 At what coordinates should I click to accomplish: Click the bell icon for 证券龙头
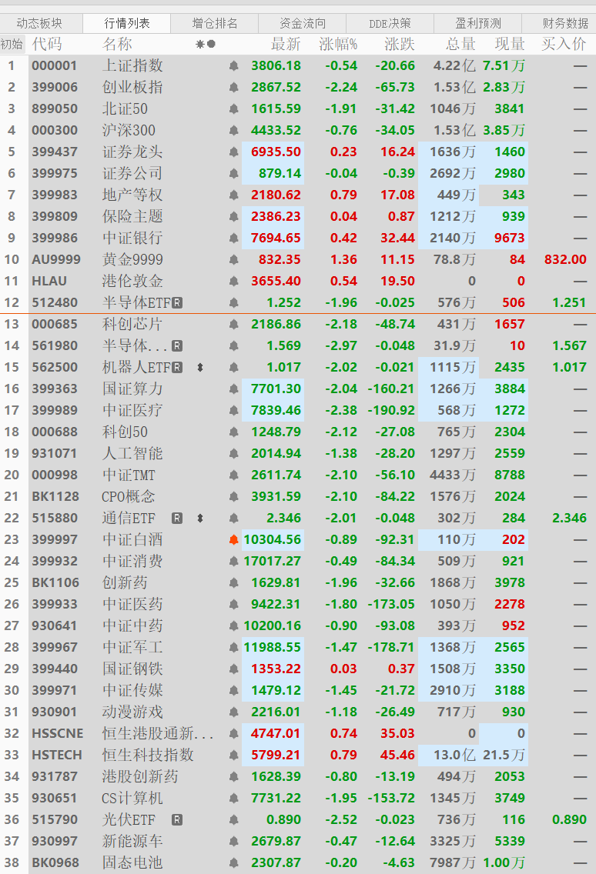point(234,152)
